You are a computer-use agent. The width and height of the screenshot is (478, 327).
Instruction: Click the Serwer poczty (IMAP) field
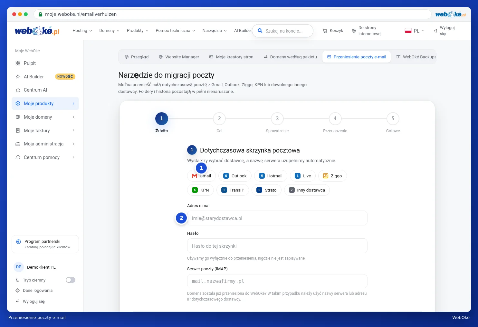pos(277,281)
